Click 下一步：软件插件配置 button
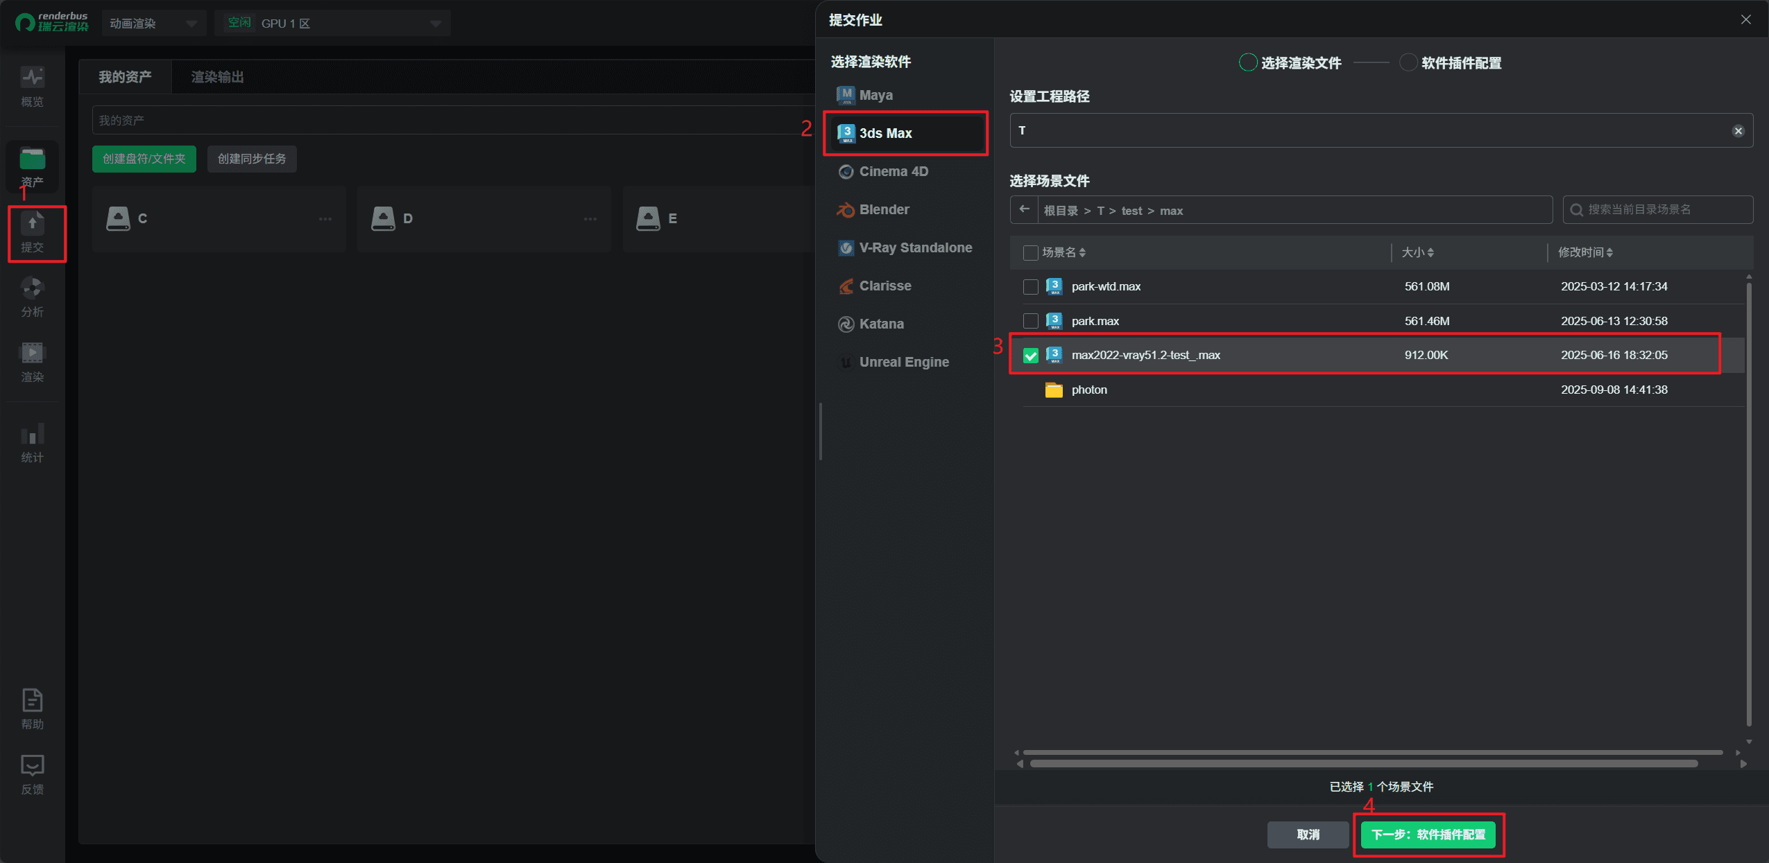 click(1428, 835)
